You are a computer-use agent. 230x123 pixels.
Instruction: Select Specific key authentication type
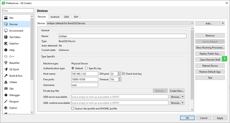(x=86, y=68)
